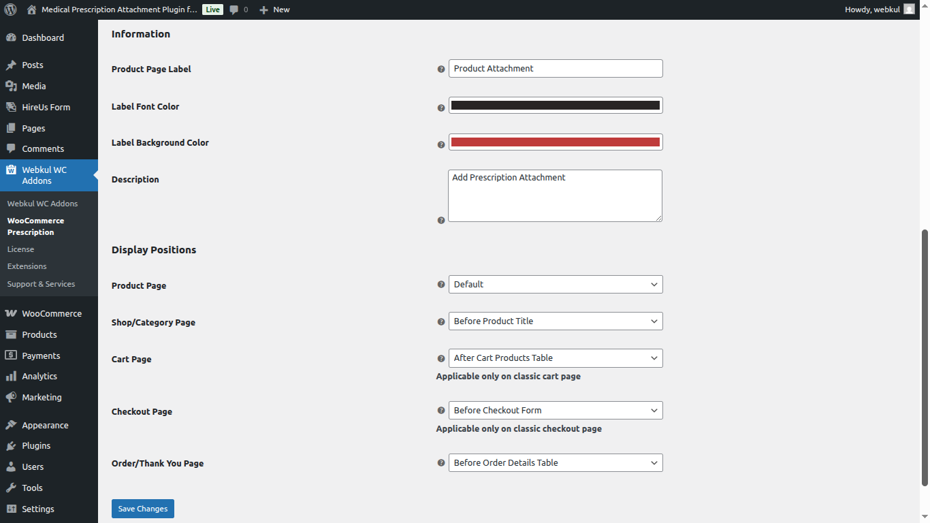
Task: Click the Webkul WC Addons bag icon
Action: (11, 170)
